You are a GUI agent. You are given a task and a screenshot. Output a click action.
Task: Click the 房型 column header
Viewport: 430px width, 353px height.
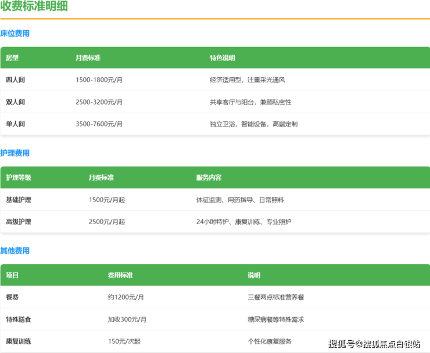coord(12,58)
